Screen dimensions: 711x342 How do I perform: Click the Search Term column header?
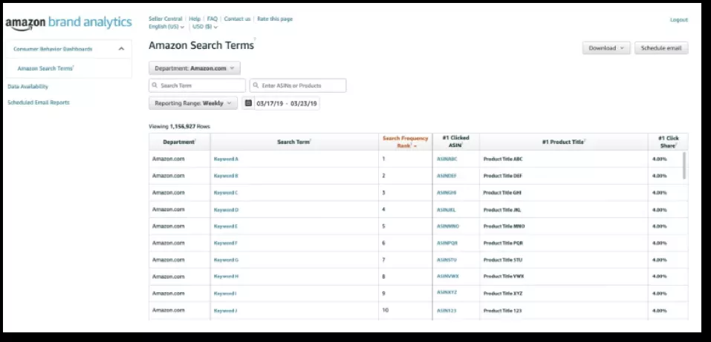click(x=294, y=142)
